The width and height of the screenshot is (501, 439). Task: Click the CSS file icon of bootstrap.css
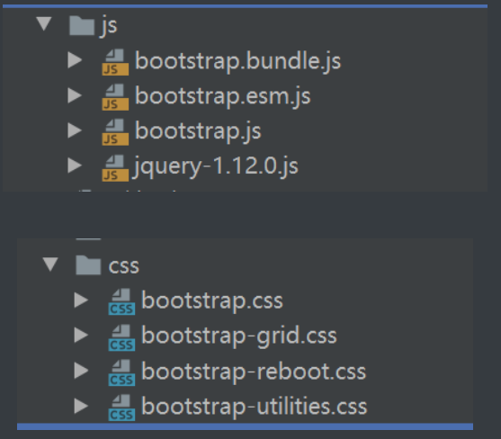(121, 302)
